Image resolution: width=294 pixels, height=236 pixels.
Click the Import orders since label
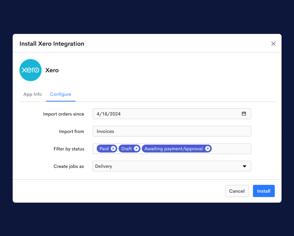(64, 114)
